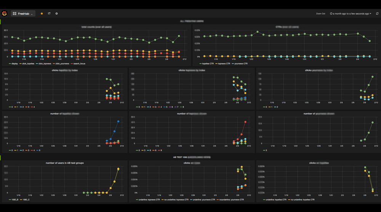Screen dimensions: 381x212
Task: Open the Grafana logo side menu
Action: pos(4,14)
